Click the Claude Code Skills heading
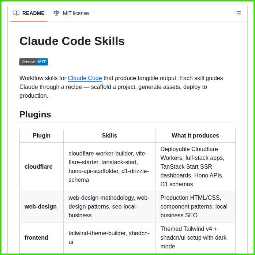255x255 pixels. [72, 41]
